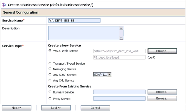The image size is (186, 111).
Task: Click the WSDL path field
Action: (x=119, y=51)
